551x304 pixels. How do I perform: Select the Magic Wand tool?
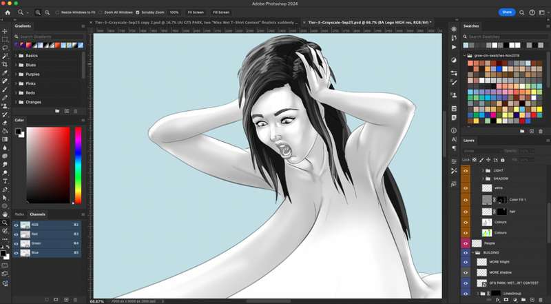click(x=5, y=57)
